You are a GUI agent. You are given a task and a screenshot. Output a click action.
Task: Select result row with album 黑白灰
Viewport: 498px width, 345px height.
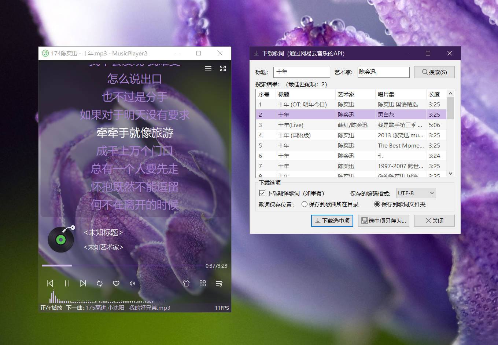[x=351, y=115]
